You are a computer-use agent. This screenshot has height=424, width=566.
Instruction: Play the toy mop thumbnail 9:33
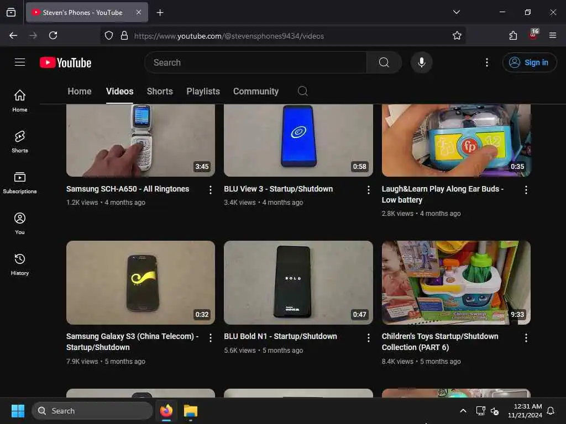pyautogui.click(x=456, y=283)
